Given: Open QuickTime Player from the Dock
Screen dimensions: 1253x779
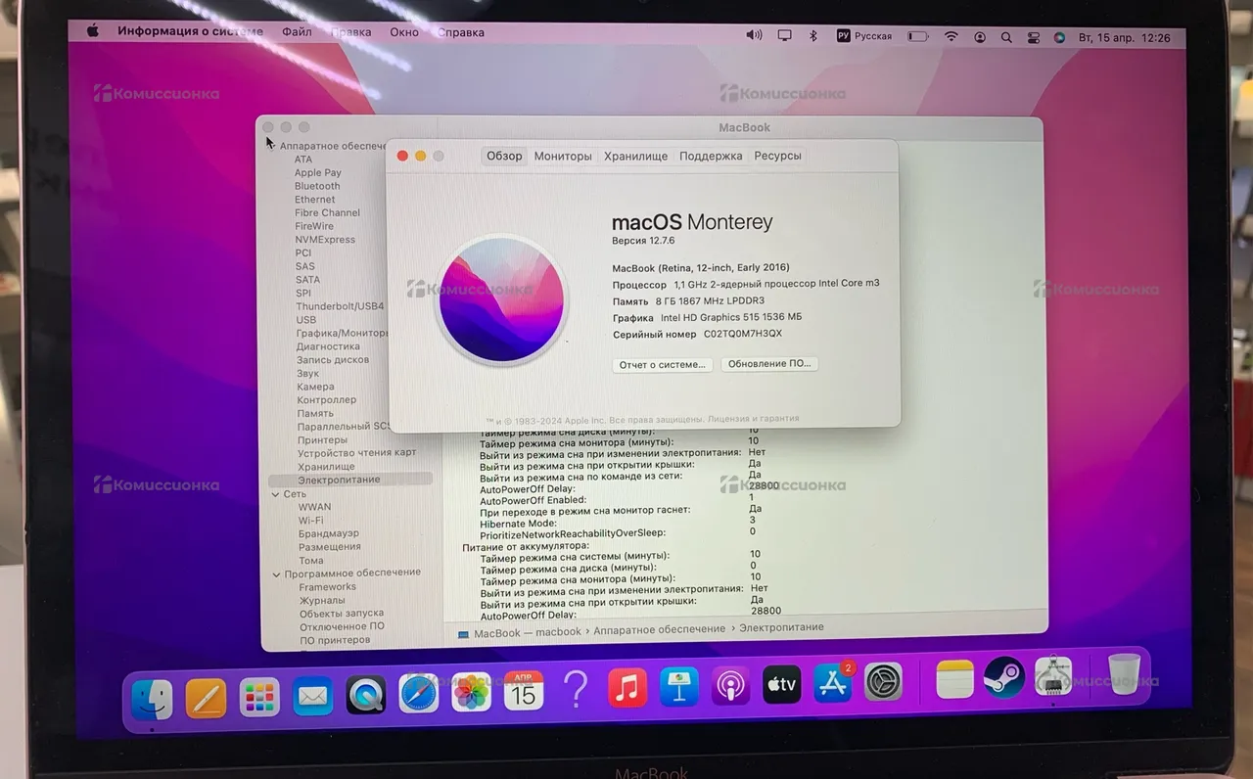Looking at the screenshot, I should point(366,696).
